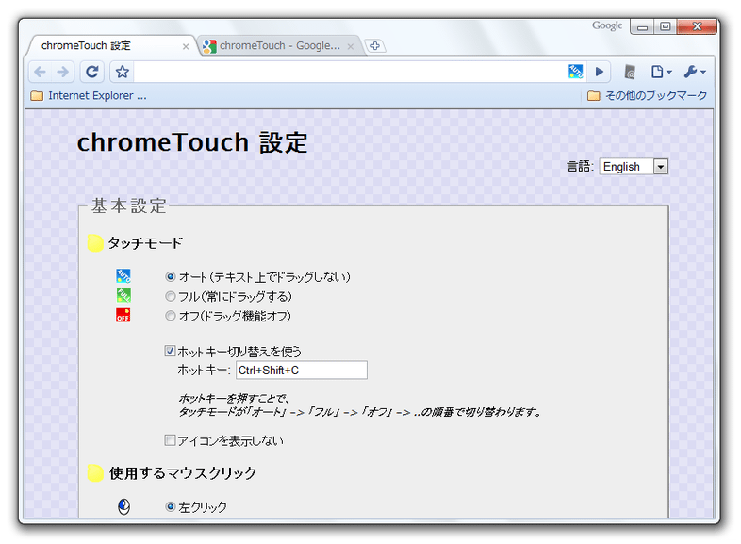The height and width of the screenshot is (544, 741).
Task: Click the Go play arrow button
Action: click(x=600, y=72)
